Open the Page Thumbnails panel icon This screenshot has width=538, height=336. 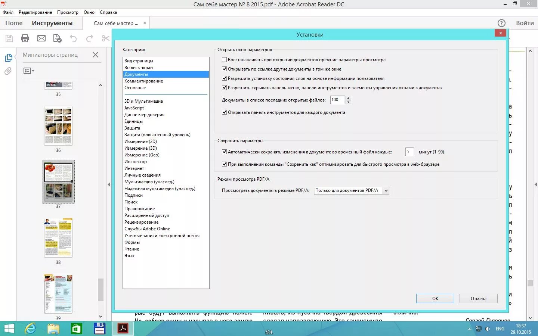[x=8, y=58]
